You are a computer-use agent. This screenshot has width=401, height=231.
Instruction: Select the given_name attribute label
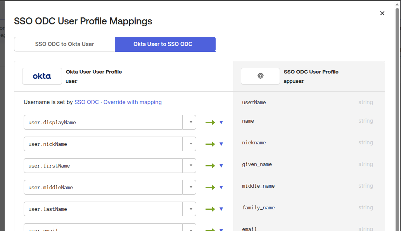pos(257,164)
